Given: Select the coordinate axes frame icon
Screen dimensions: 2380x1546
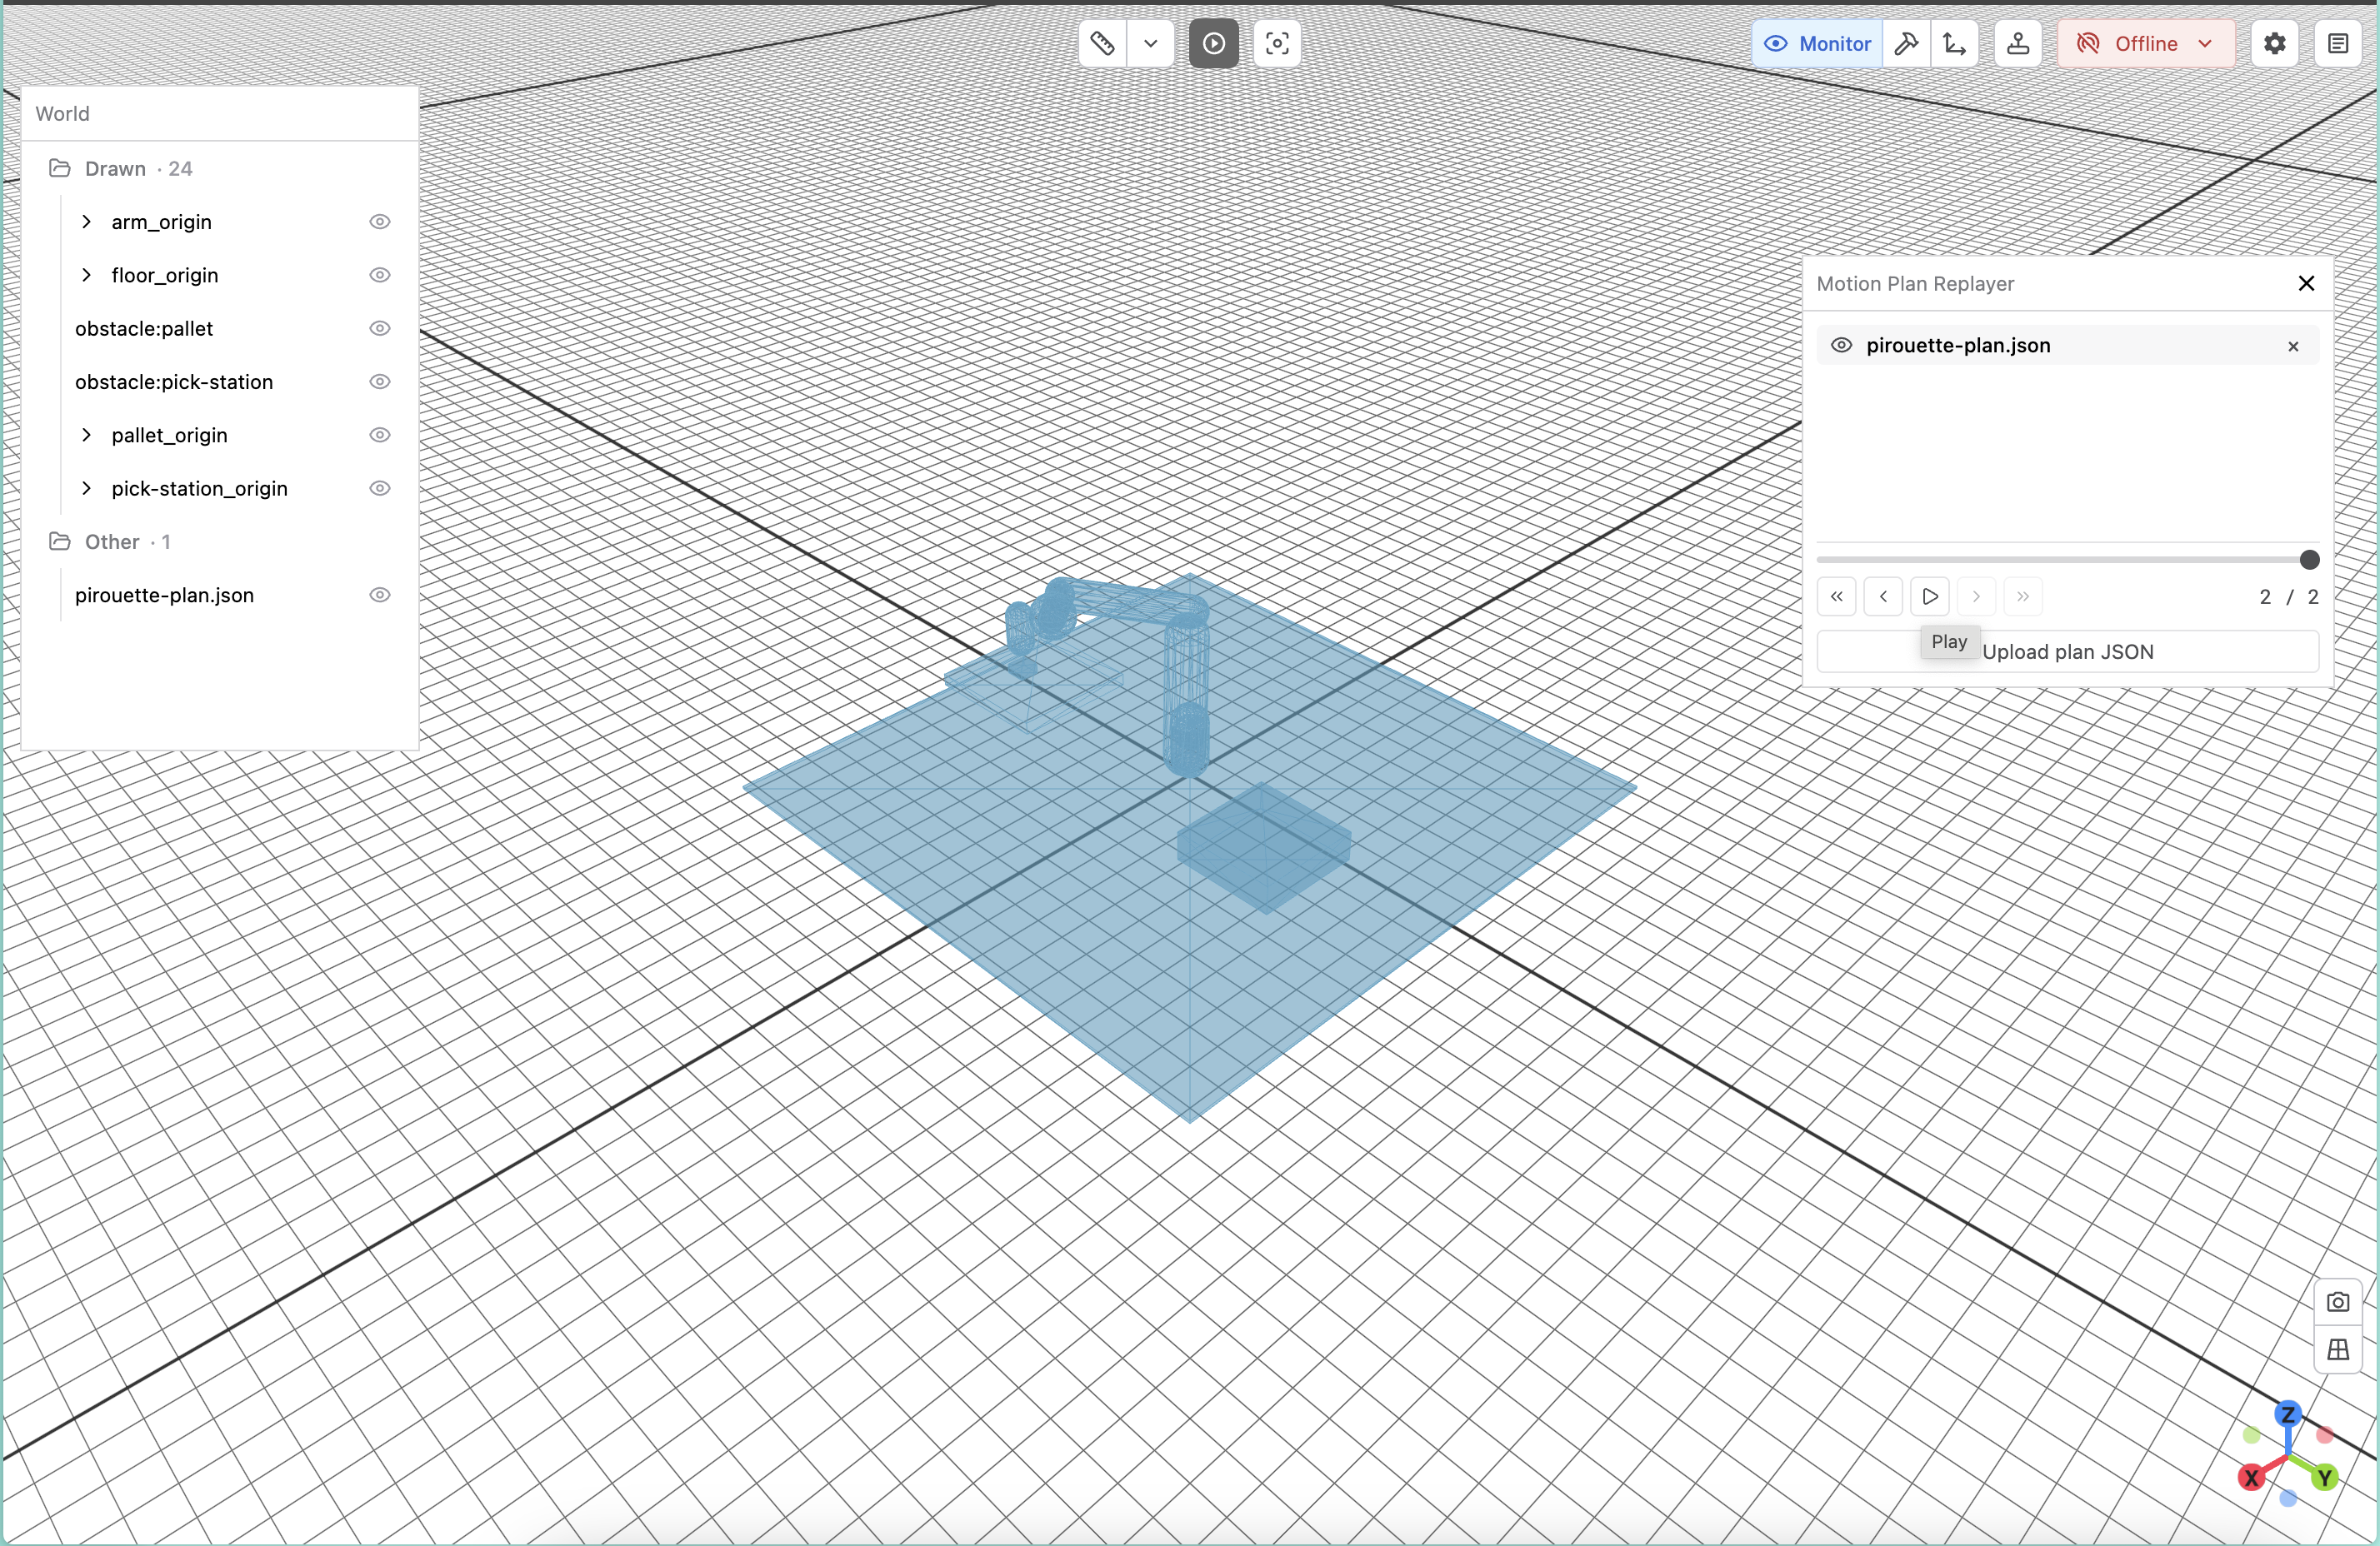Looking at the screenshot, I should [x=1954, y=44].
